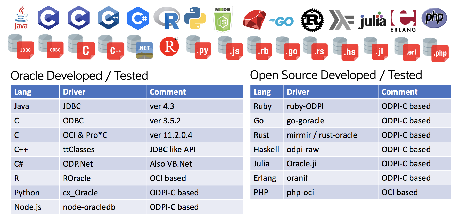Click the "Also VB.Net" comment cell
Screen dimensions: 460x218
[x=194, y=164]
